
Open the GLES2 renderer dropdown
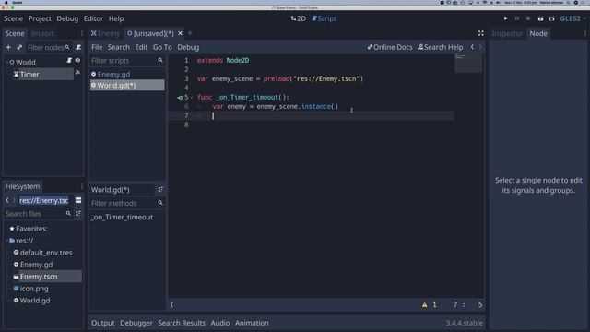click(572, 18)
